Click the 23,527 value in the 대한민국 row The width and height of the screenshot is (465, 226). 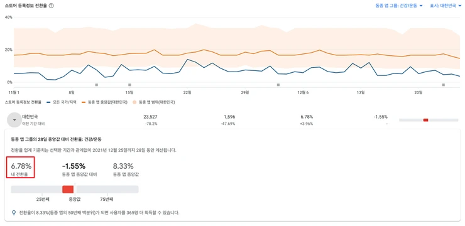(150, 117)
